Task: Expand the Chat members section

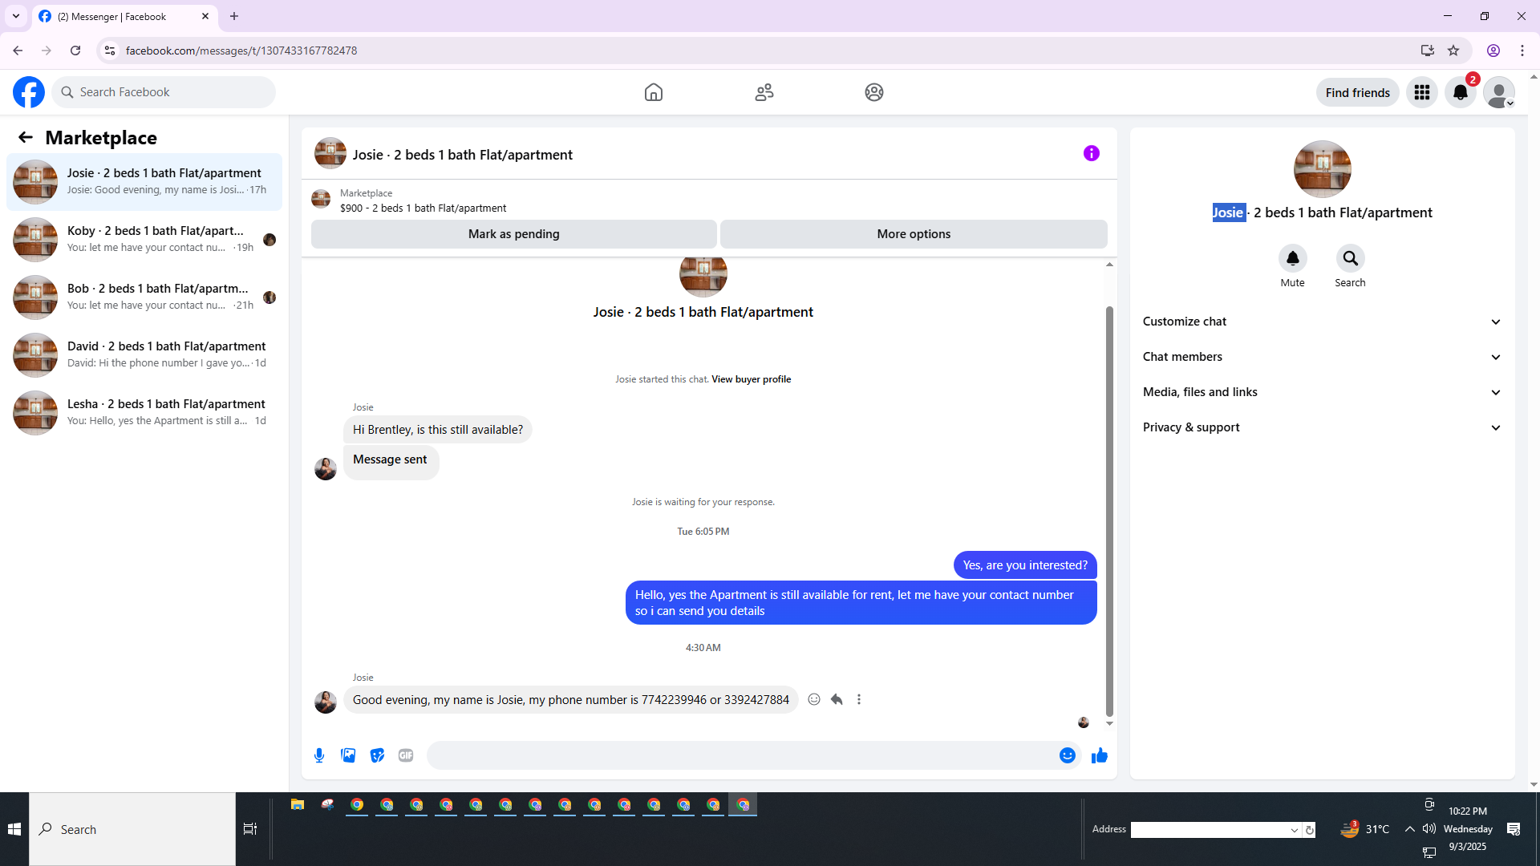Action: (x=1322, y=357)
